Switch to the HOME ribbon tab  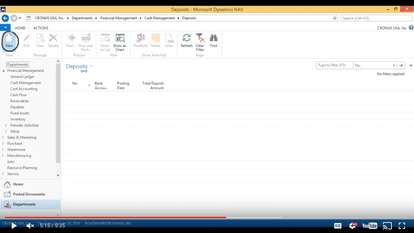20,28
